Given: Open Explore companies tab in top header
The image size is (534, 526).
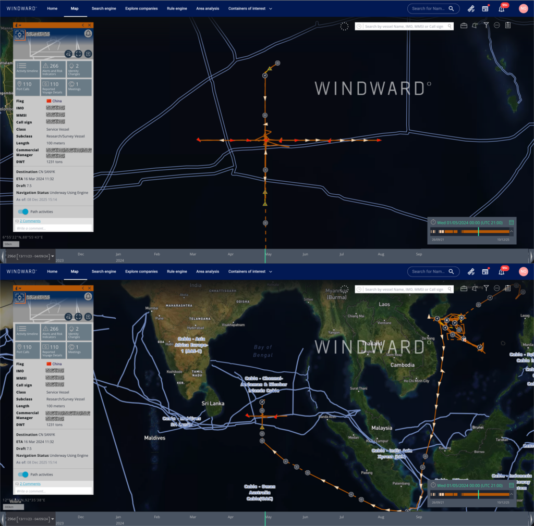Looking at the screenshot, I should (x=141, y=8).
